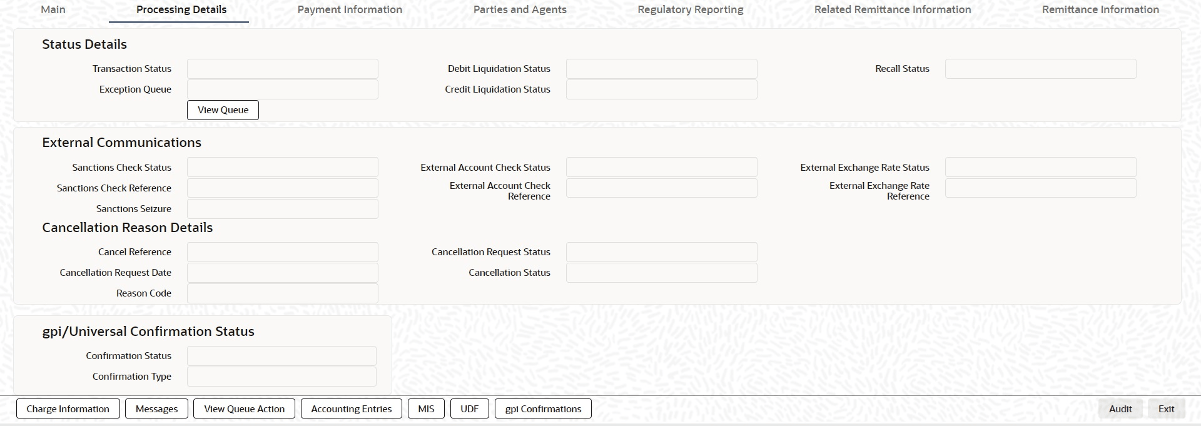Open the MIS screen

[x=426, y=409]
